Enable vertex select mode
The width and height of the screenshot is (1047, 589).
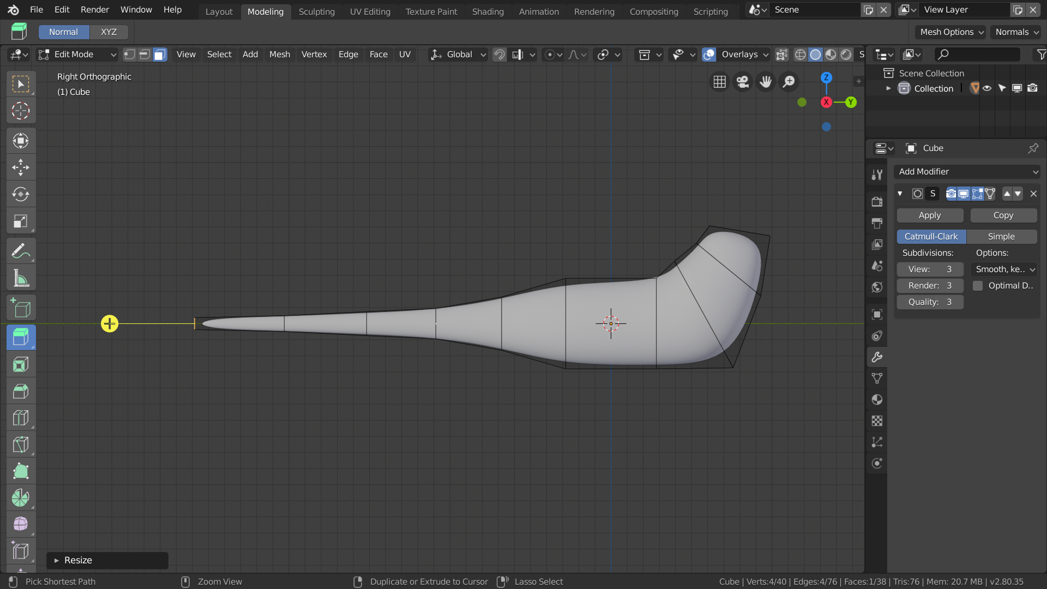(129, 55)
